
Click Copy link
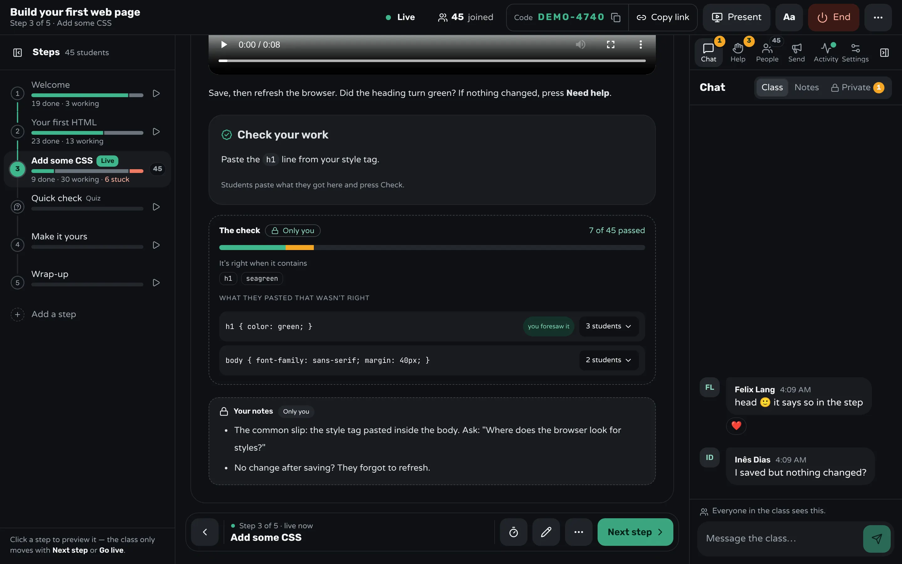coord(663,18)
